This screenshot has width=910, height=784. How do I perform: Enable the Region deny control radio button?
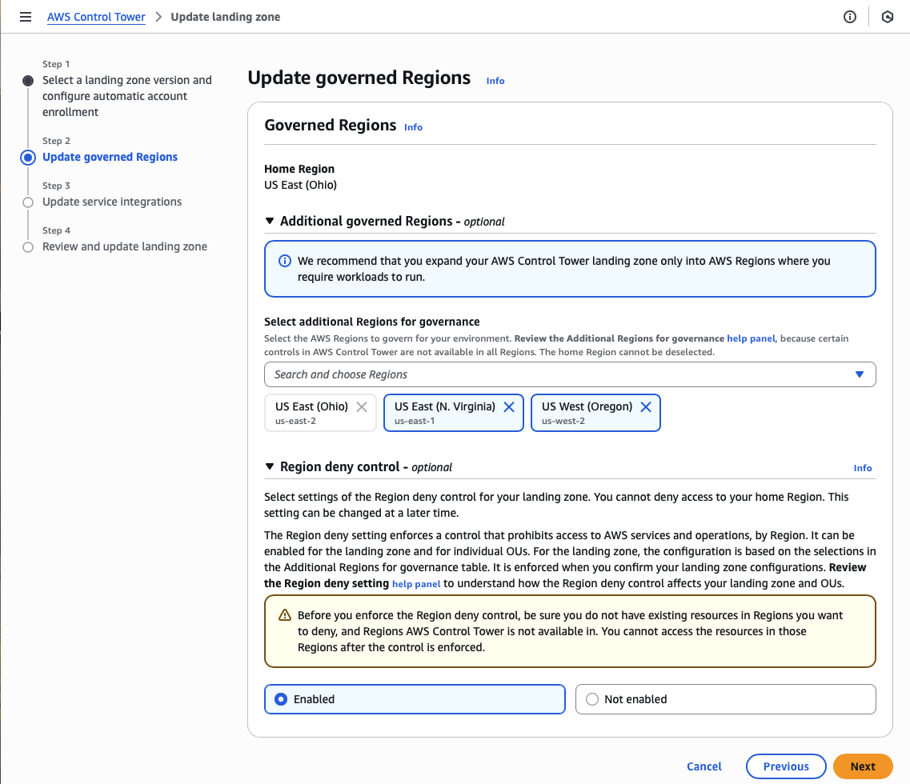click(x=280, y=698)
